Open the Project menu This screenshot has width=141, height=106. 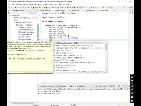pyautogui.click(x=51, y=5)
